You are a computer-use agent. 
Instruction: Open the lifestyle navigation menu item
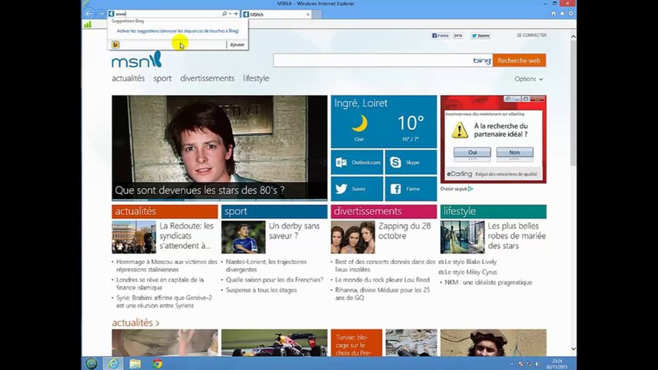click(x=256, y=79)
